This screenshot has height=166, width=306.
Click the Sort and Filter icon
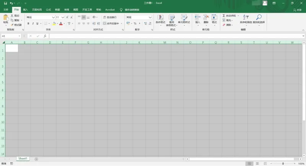click(246, 17)
